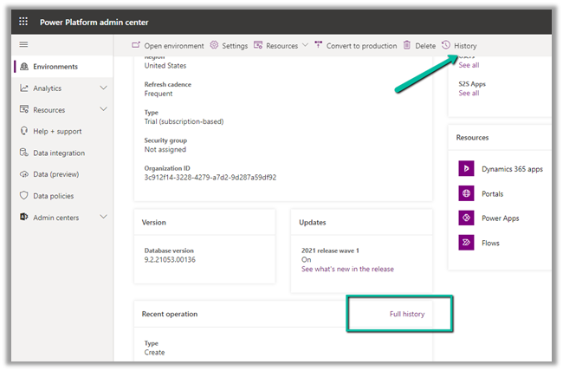Click the Full history link

[x=407, y=314]
